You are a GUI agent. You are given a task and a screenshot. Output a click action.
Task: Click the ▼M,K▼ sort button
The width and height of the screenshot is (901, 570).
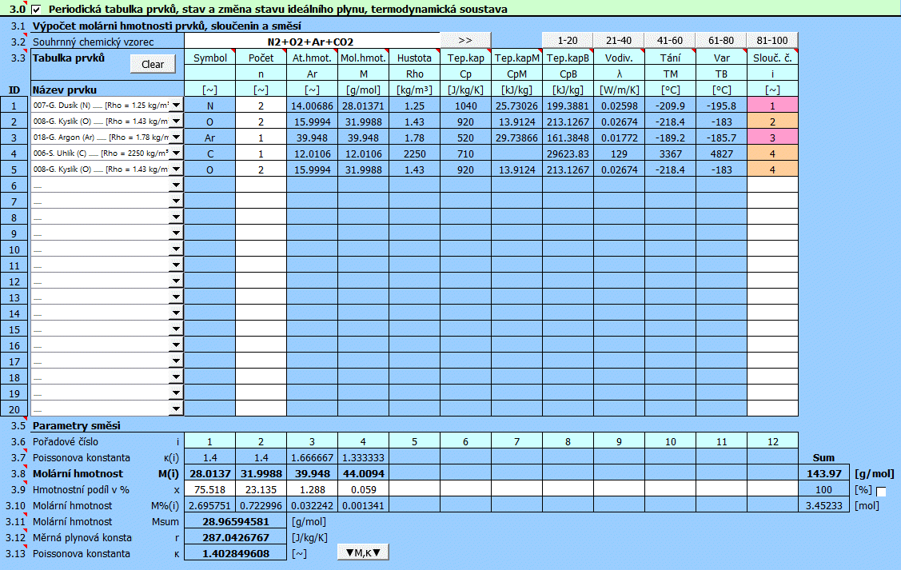tap(363, 552)
